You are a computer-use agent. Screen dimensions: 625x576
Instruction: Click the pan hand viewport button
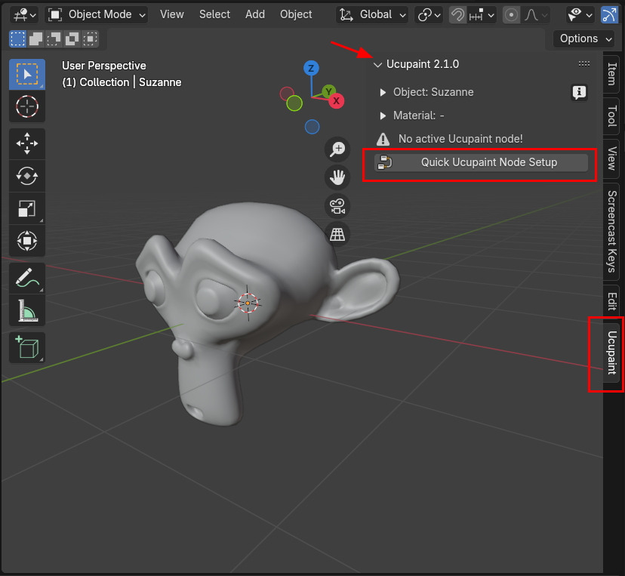(337, 177)
